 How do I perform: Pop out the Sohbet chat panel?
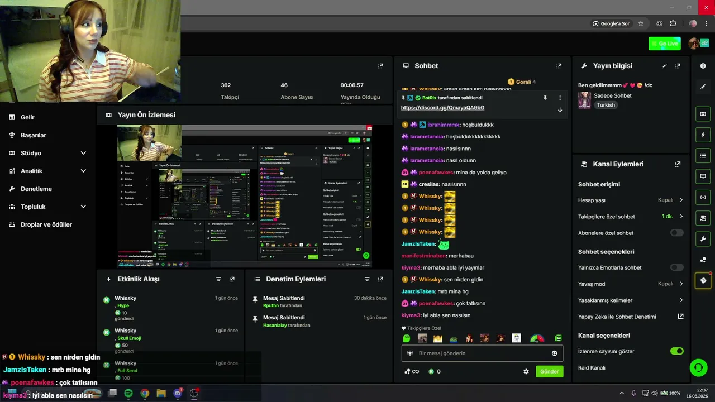559,66
